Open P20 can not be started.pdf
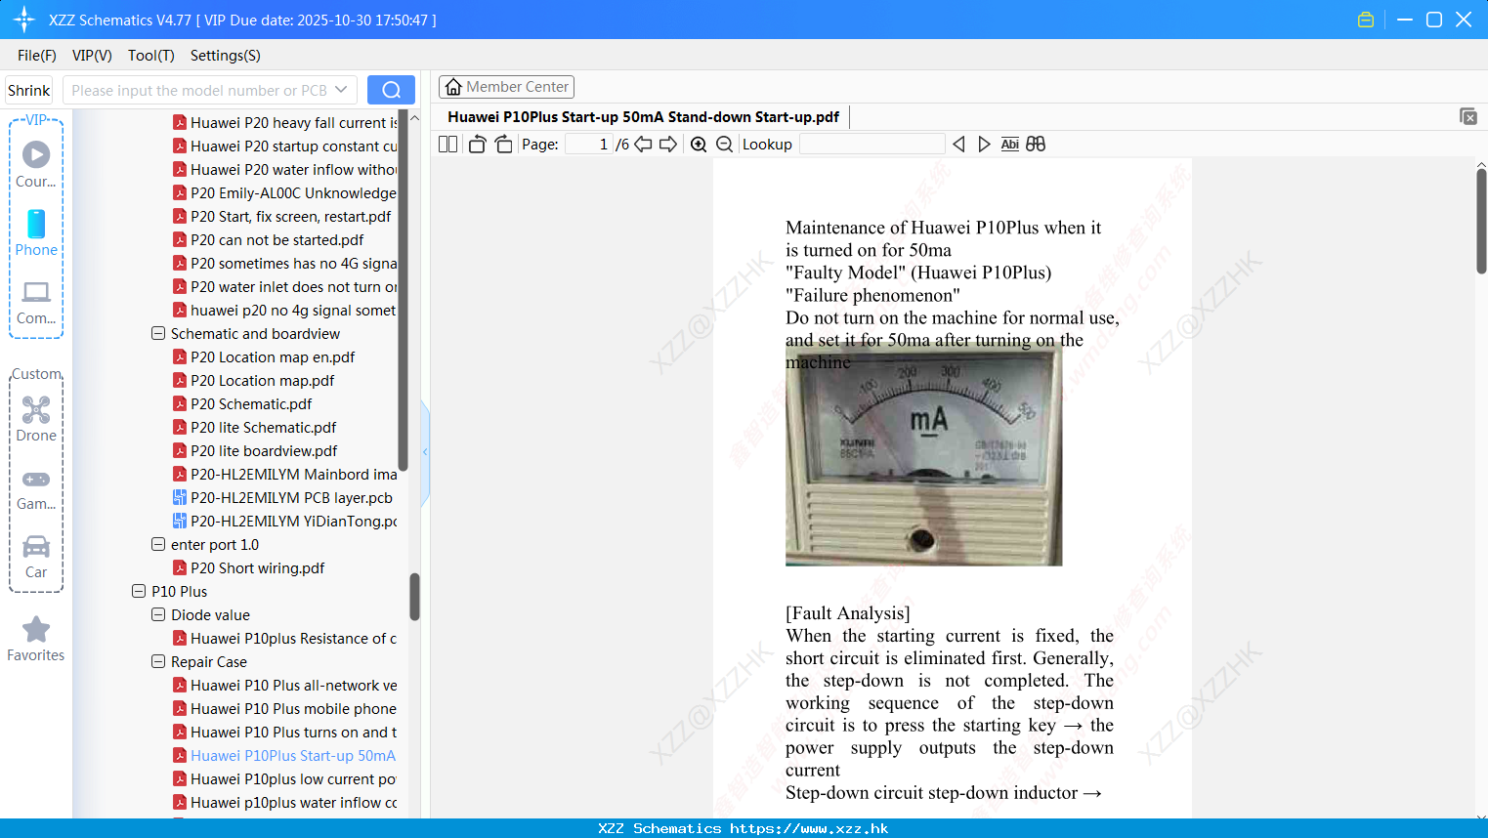The height and width of the screenshot is (838, 1488). [276, 240]
